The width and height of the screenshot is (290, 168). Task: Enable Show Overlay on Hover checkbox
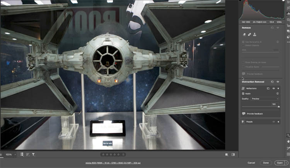tap(243, 63)
